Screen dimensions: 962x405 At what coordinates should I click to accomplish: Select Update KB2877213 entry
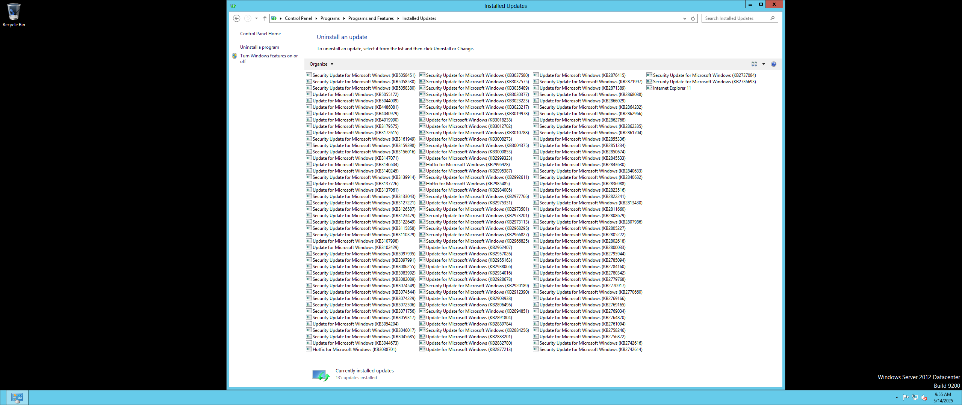click(466, 349)
